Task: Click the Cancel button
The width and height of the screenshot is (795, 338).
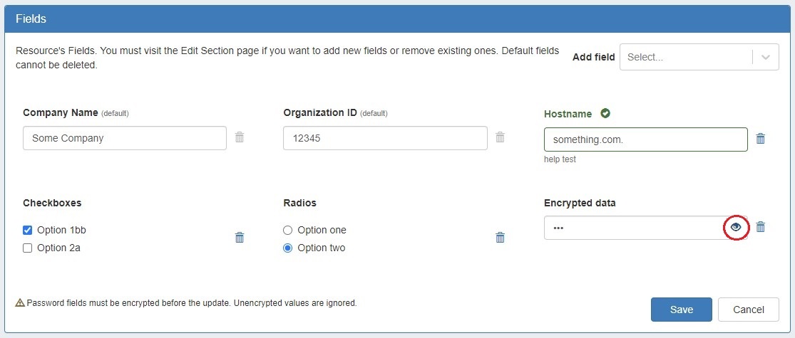Action: [748, 310]
